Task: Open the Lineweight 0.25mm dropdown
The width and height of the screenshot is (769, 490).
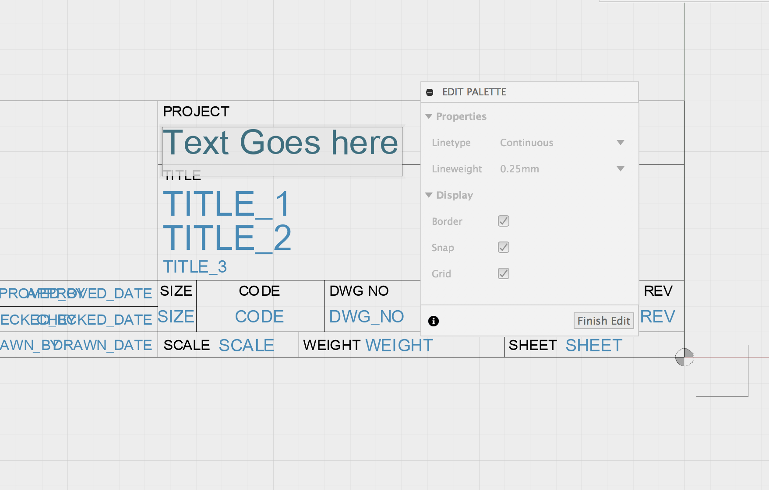Action: 562,169
